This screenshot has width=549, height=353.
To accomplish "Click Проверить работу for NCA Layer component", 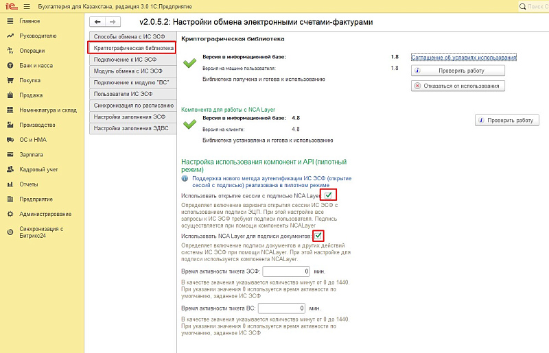I will click(x=506, y=120).
